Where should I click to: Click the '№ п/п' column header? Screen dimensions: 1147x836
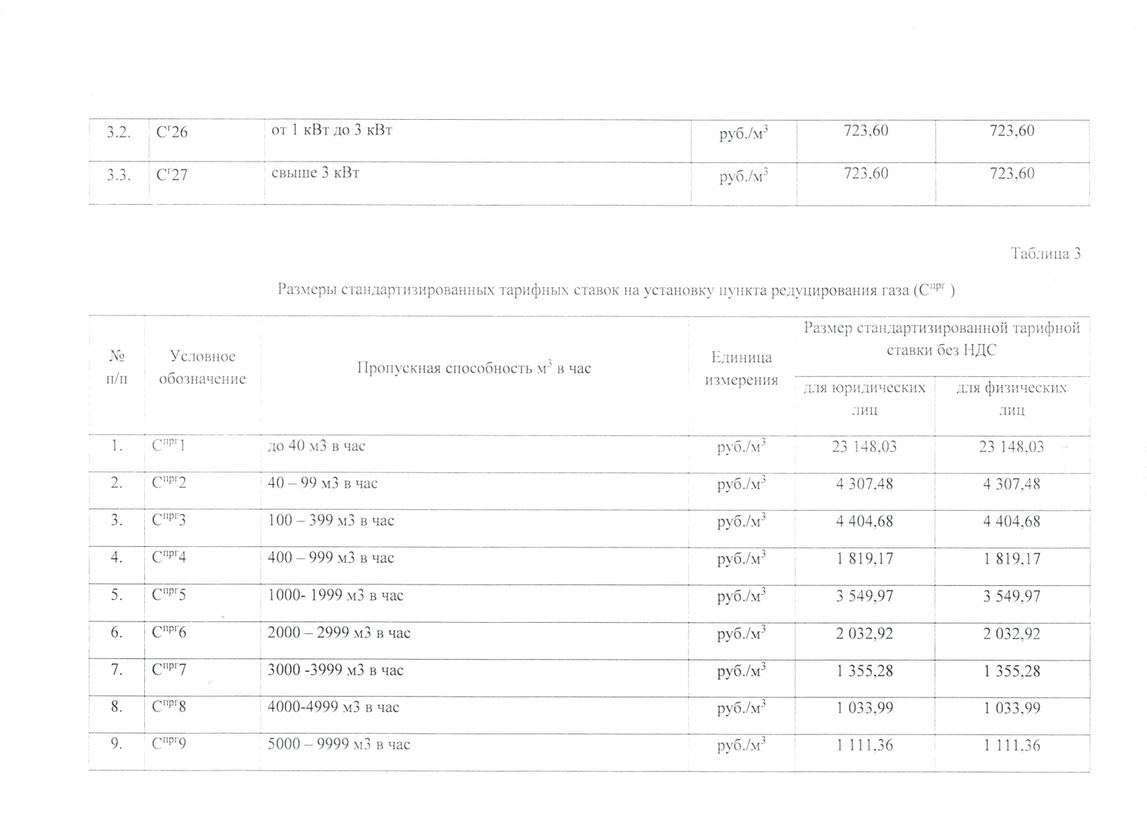(117, 367)
